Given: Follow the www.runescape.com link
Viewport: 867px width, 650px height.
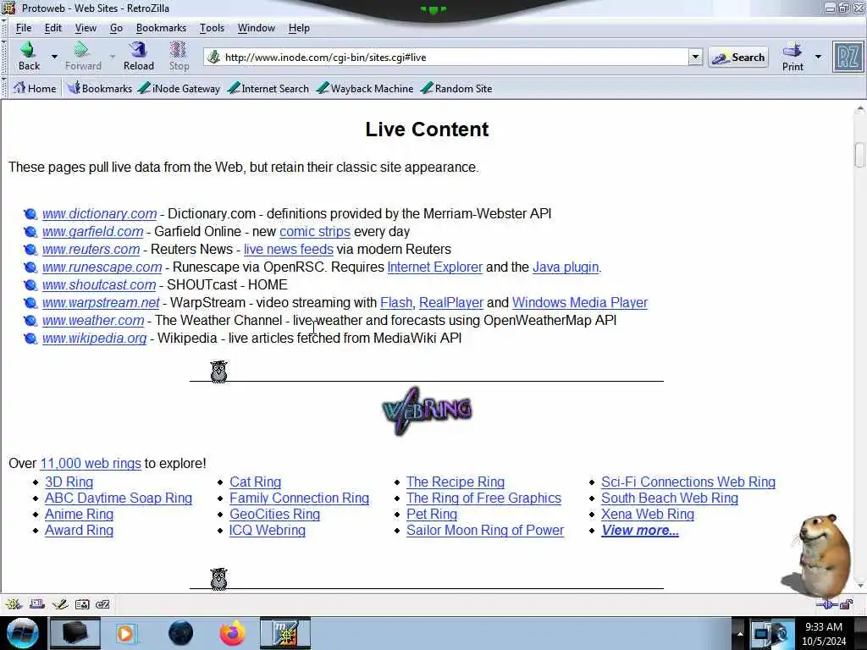Looking at the screenshot, I should click(102, 267).
